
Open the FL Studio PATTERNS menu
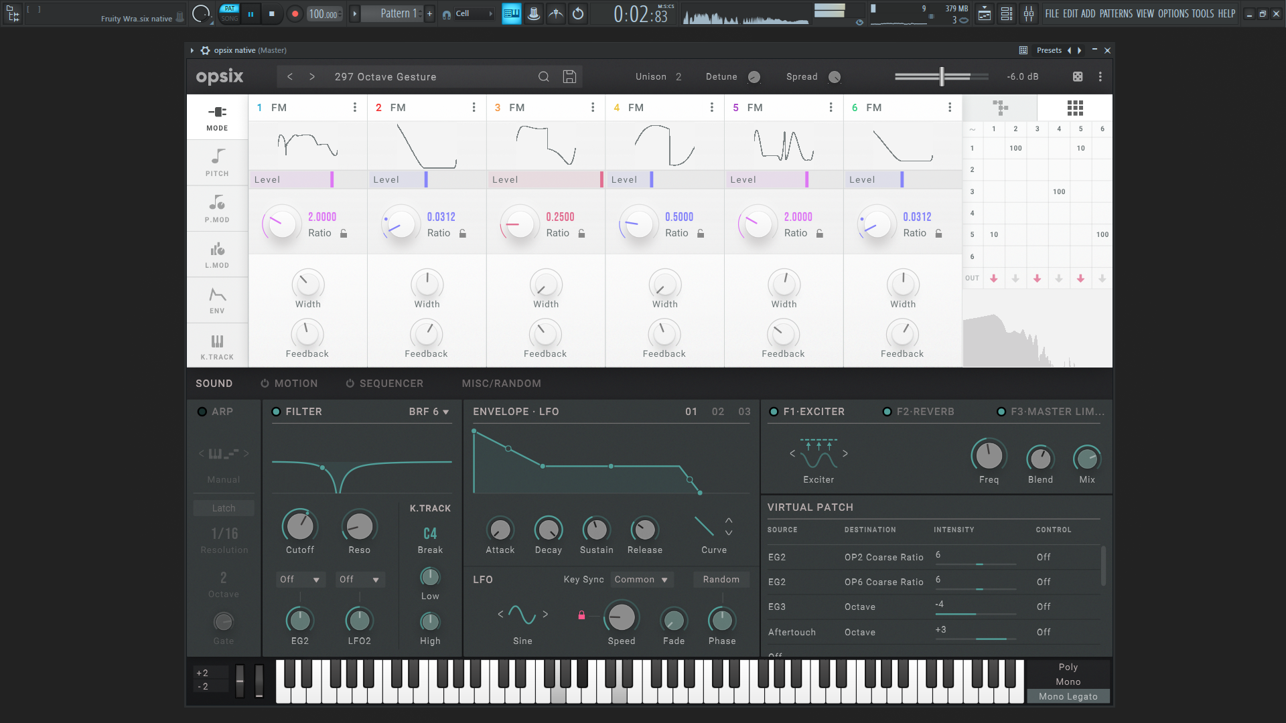[1116, 13]
